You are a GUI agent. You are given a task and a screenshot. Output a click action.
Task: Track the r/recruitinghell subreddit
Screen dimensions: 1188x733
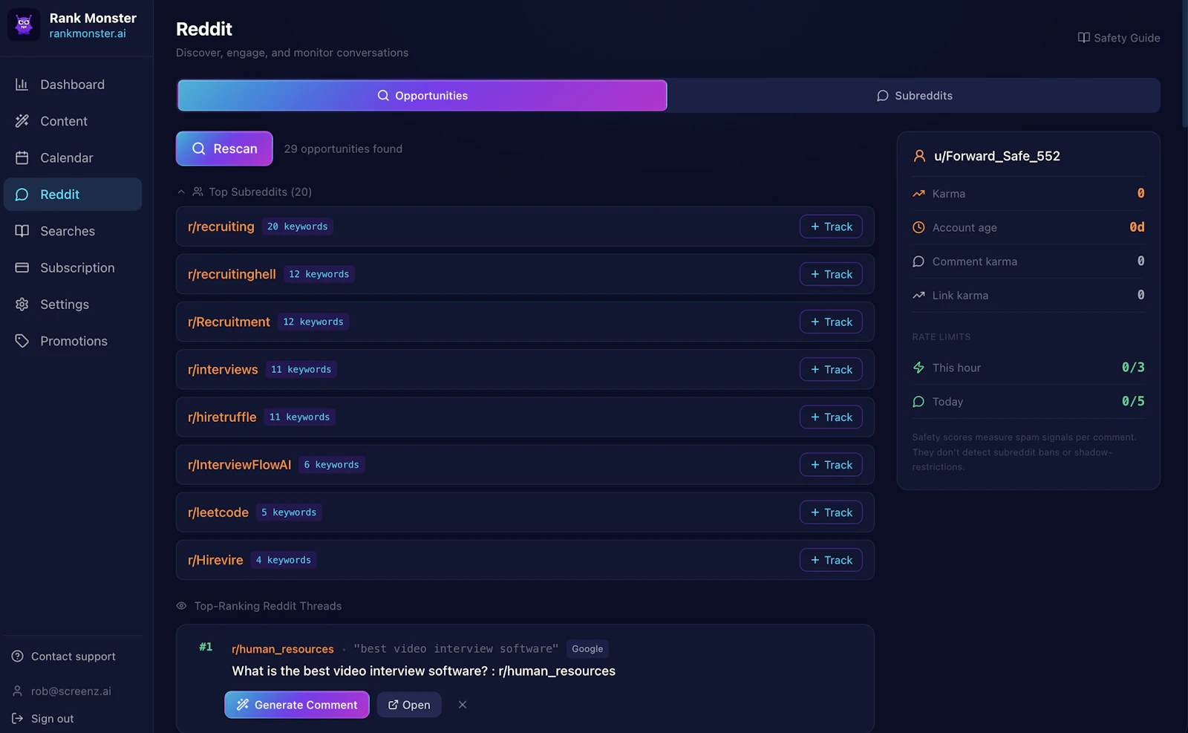(831, 274)
